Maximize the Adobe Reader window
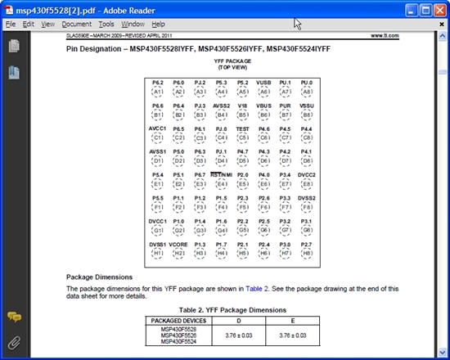Image resolution: width=450 pixels, height=360 pixels. 425,11
